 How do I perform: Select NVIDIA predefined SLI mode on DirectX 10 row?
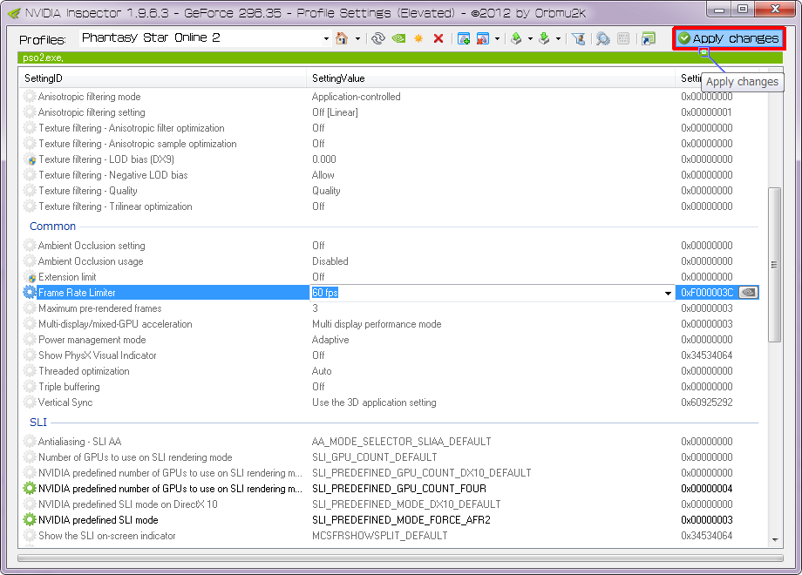point(390,504)
